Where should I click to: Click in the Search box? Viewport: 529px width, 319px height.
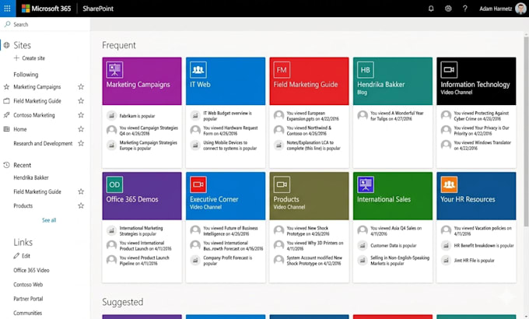click(x=45, y=24)
